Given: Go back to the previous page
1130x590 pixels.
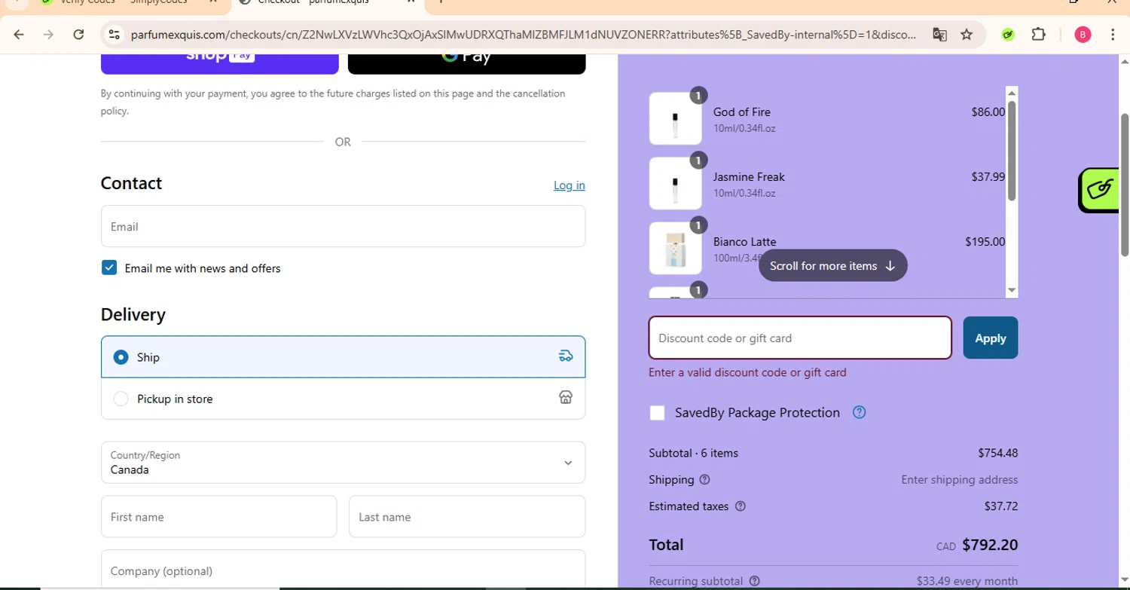Looking at the screenshot, I should click(x=19, y=35).
